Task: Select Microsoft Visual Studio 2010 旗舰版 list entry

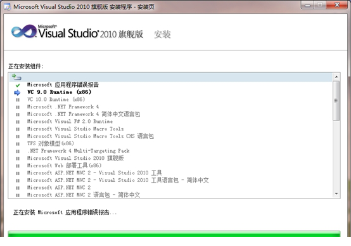Action: [x=75, y=158]
